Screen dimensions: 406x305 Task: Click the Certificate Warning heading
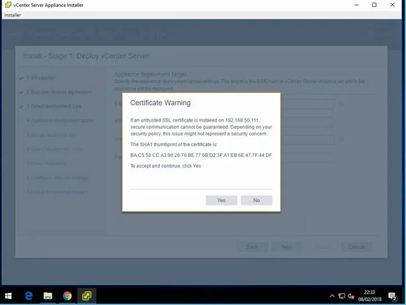[160, 103]
